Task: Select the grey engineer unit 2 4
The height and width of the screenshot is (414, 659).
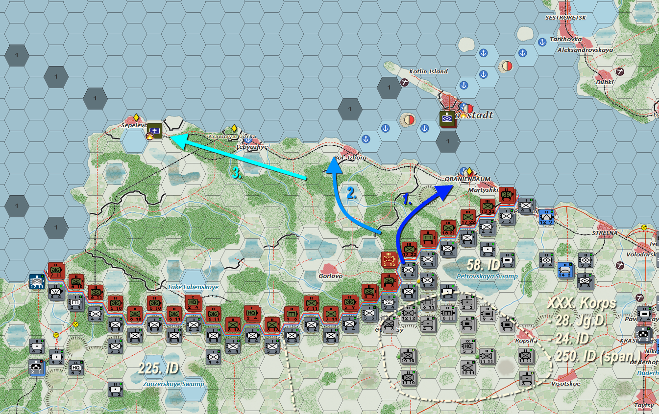Action: 75,302
